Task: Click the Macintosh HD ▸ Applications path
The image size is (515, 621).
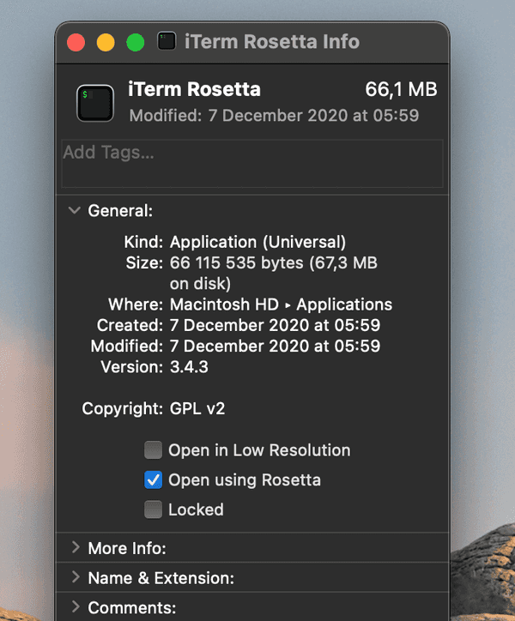Action: click(281, 304)
